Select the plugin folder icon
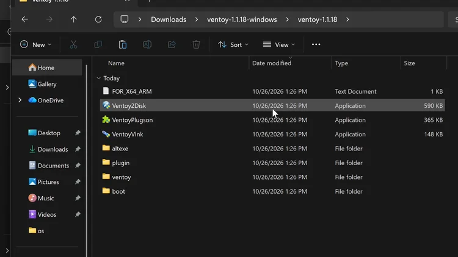This screenshot has height=257, width=458. [x=106, y=163]
